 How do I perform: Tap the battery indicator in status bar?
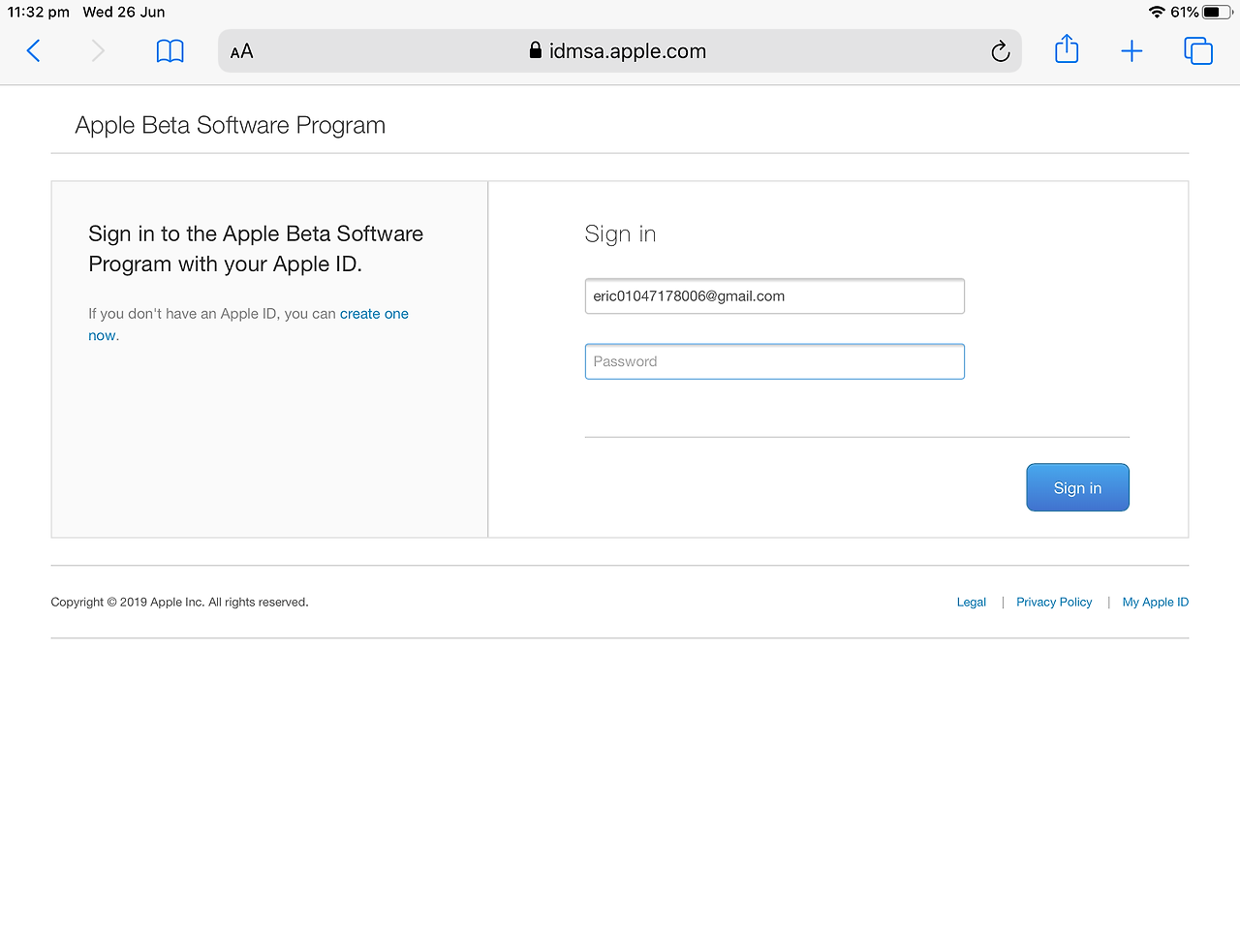click(x=1218, y=13)
